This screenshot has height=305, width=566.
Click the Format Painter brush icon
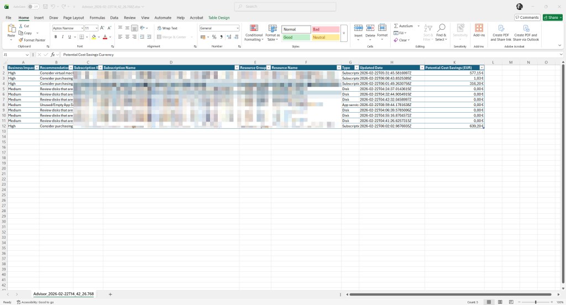[21, 40]
